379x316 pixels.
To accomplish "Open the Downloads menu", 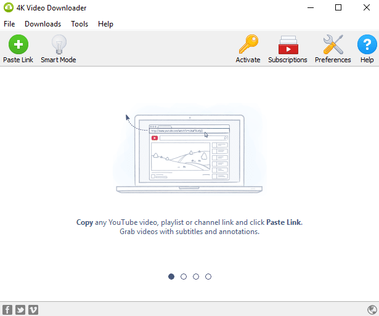I will click(43, 24).
